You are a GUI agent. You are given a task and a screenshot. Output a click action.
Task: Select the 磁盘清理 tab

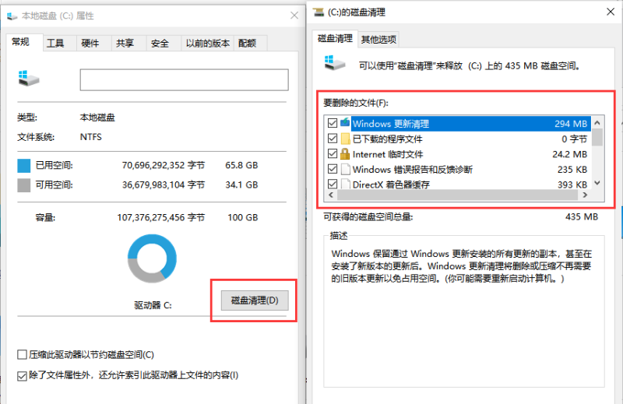335,39
